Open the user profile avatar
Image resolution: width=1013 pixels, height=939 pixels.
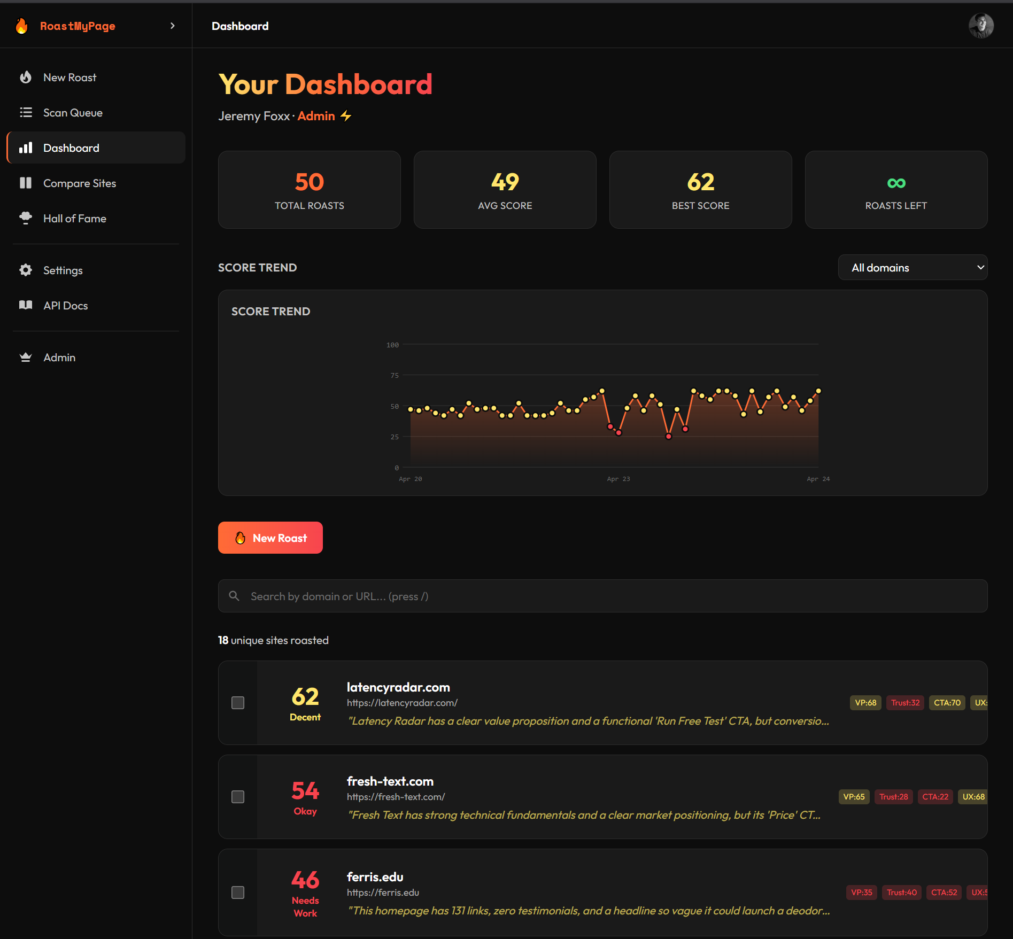tap(981, 26)
